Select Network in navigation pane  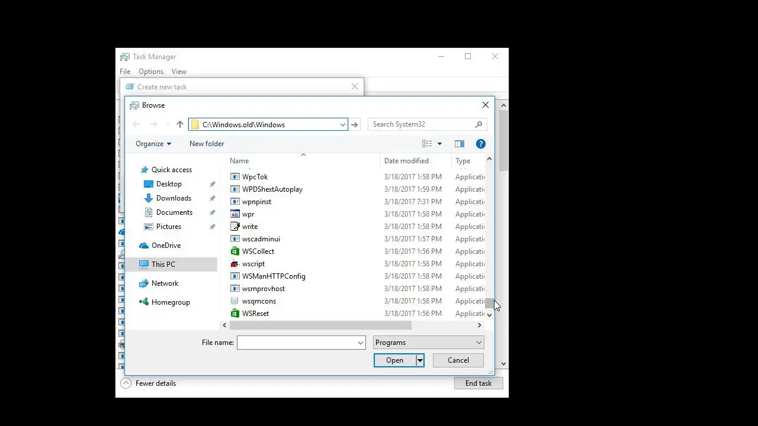point(165,283)
